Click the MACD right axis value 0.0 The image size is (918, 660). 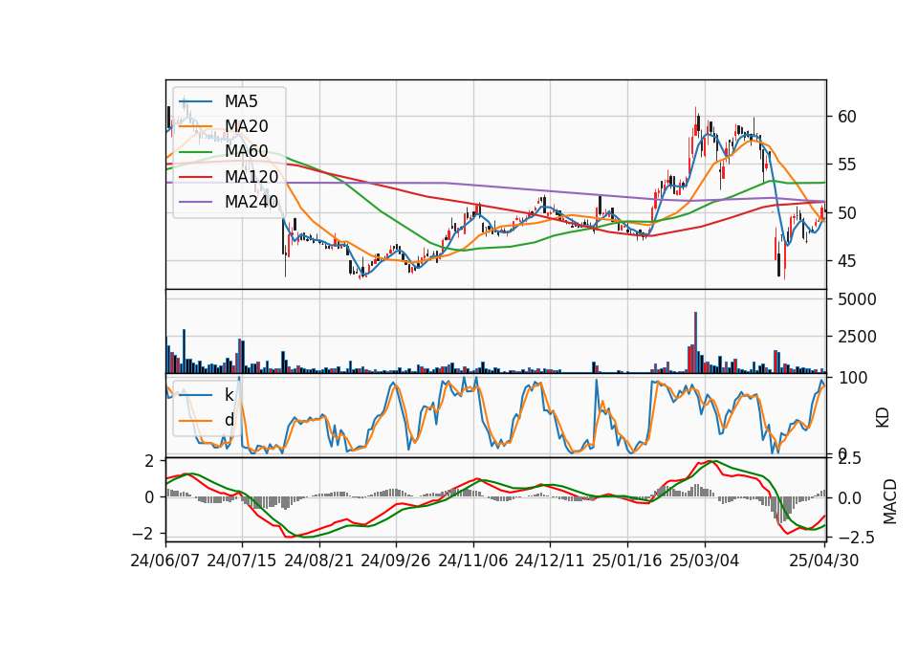pos(850,498)
